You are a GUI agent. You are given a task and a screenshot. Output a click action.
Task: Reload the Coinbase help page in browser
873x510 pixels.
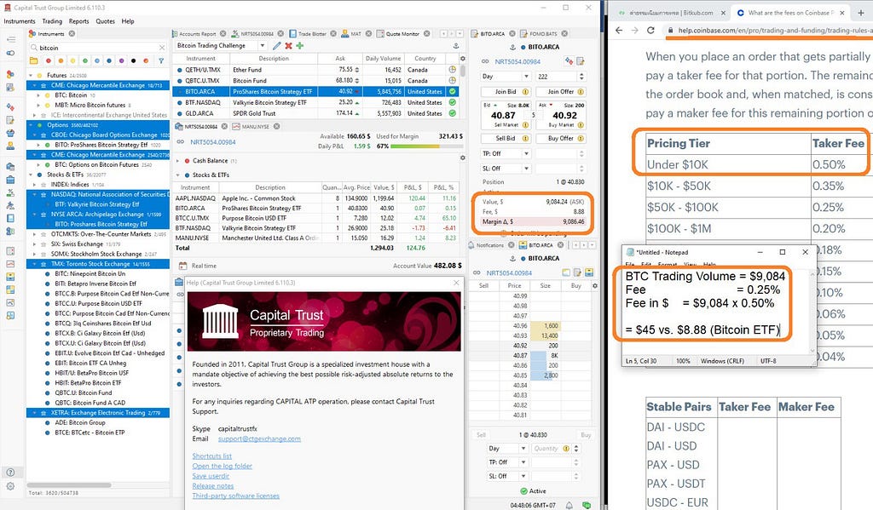(x=650, y=30)
